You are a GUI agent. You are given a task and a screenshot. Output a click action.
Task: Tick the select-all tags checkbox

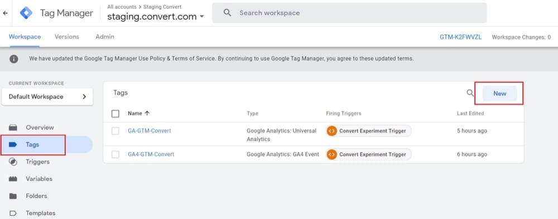pos(116,114)
